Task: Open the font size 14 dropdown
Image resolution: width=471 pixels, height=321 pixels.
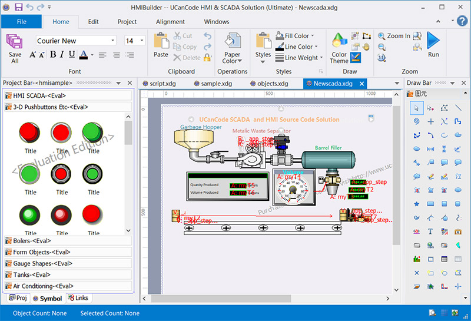Action: (x=142, y=40)
